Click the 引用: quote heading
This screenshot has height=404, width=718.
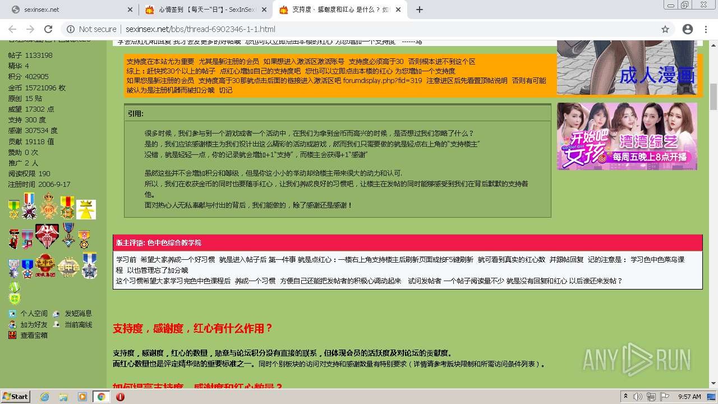pos(135,113)
